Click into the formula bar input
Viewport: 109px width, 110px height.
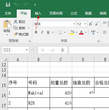click(x=89, y=50)
